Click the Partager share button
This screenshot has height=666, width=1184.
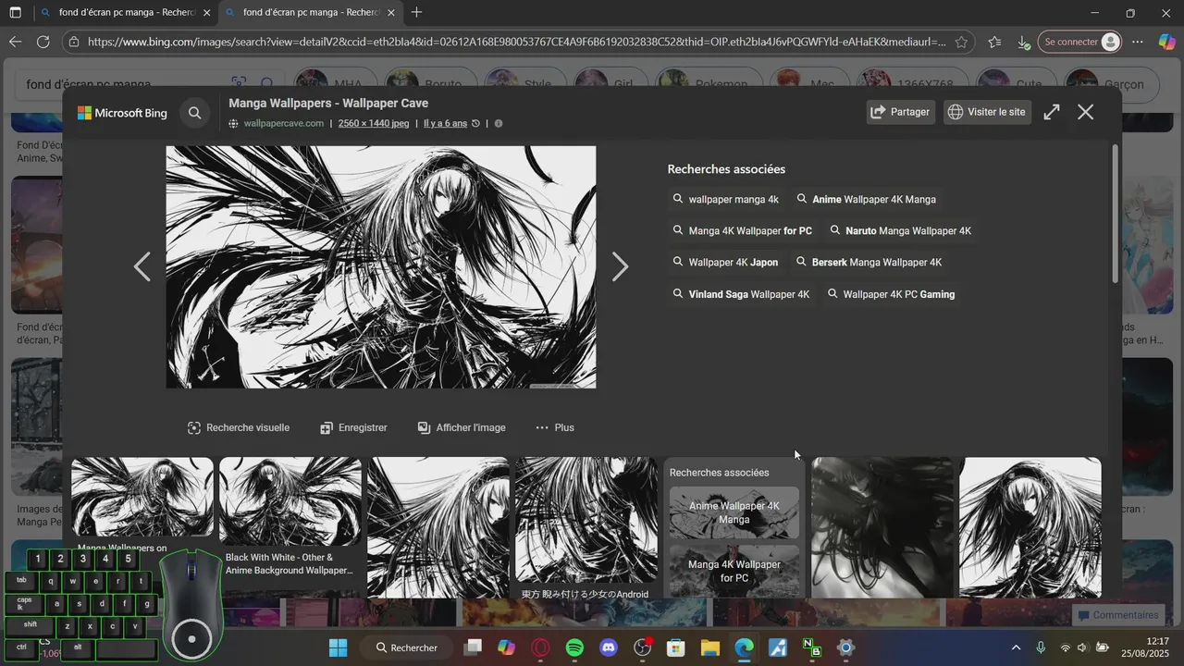click(x=901, y=112)
